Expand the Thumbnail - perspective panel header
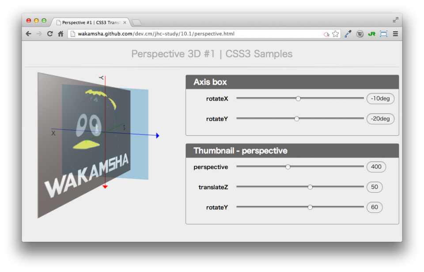 292,150
